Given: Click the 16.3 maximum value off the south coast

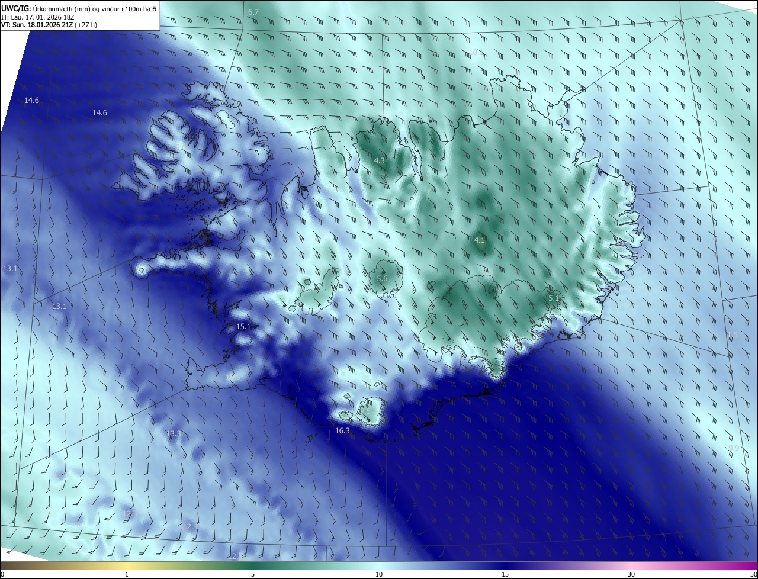Looking at the screenshot, I should [342, 430].
